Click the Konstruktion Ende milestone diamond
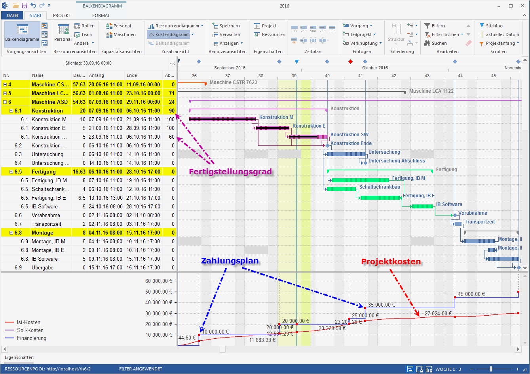This screenshot has height=374, width=530. (327, 145)
